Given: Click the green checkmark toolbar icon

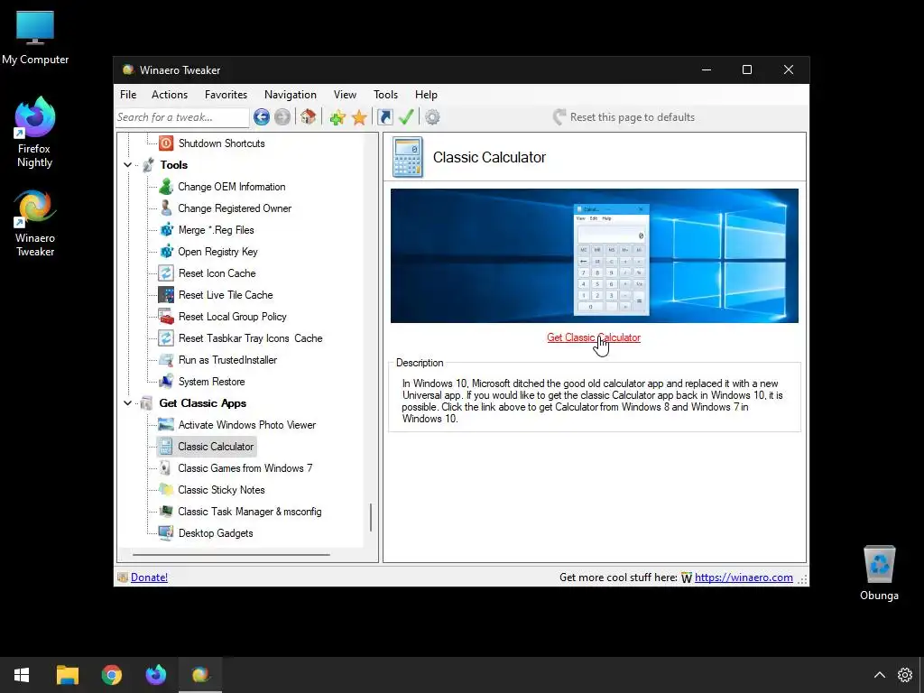Looking at the screenshot, I should tap(406, 116).
